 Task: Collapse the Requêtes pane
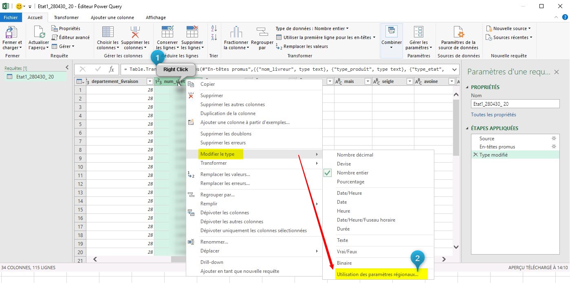[67, 67]
